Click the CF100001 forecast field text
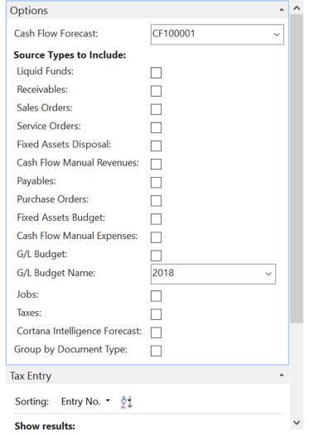 pyautogui.click(x=173, y=34)
